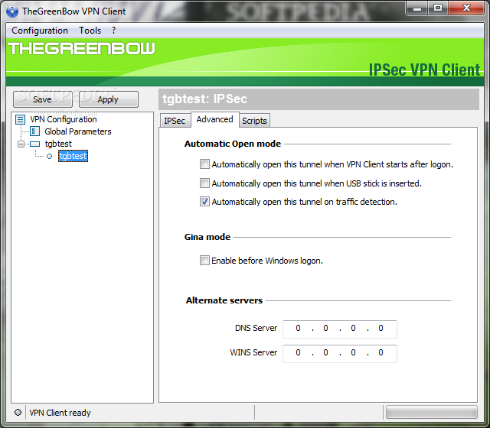
Task: Click the WINS Server address field
Action: [x=340, y=353]
